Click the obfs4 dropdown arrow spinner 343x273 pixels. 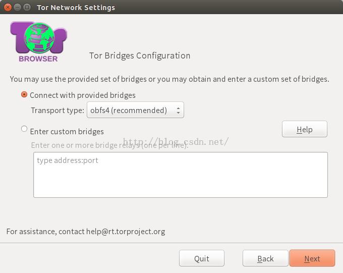(x=178, y=110)
